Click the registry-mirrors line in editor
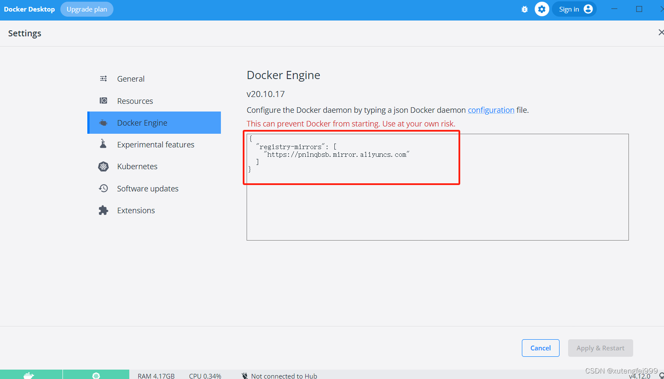Viewport: 664px width, 379px height. coord(296,147)
